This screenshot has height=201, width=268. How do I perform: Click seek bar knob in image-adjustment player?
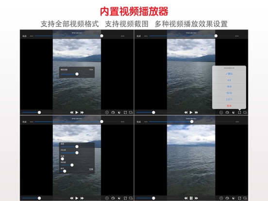101,121
